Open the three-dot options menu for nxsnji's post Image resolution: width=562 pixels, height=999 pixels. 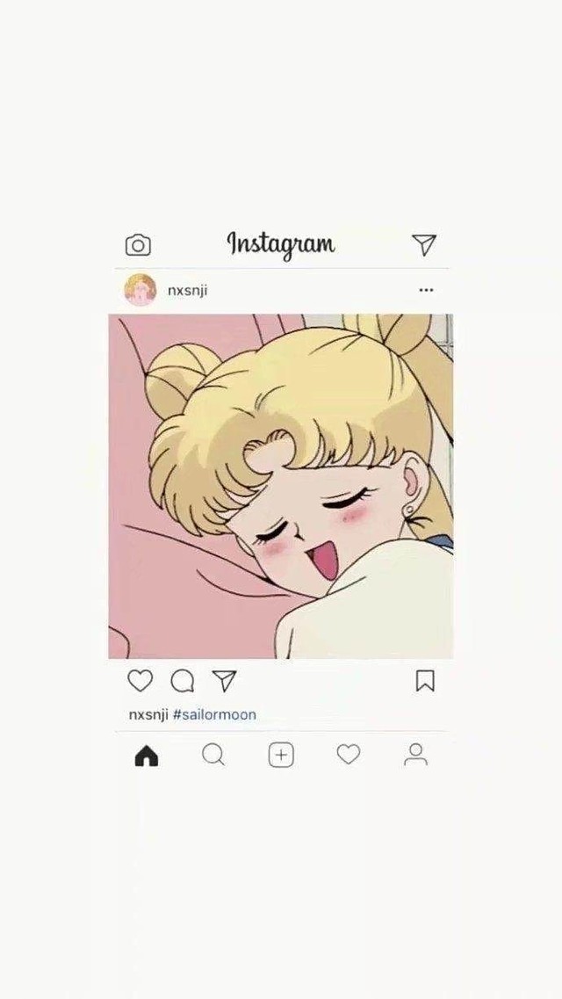(x=426, y=290)
